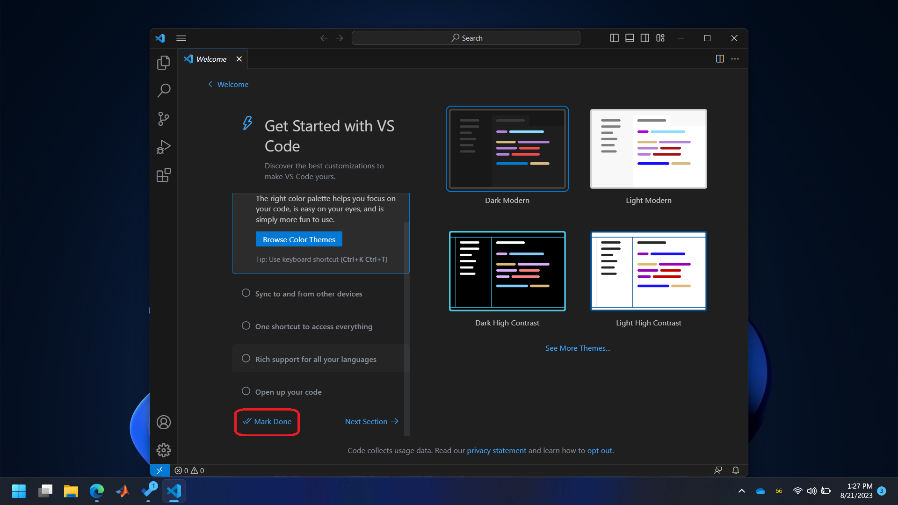Screen dimensions: 898x505
Task: Click the Browse Color Themes button
Action: click(299, 239)
